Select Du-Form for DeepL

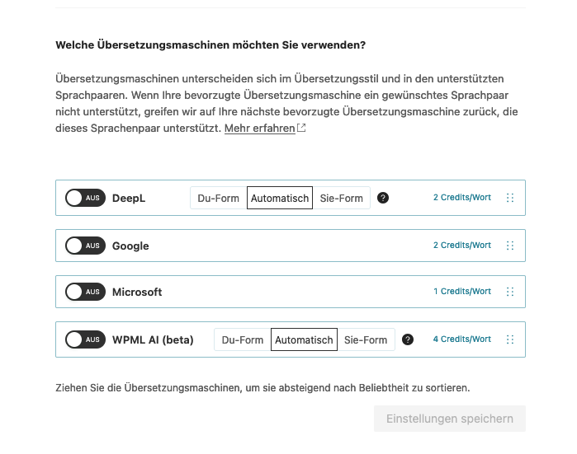pos(219,199)
